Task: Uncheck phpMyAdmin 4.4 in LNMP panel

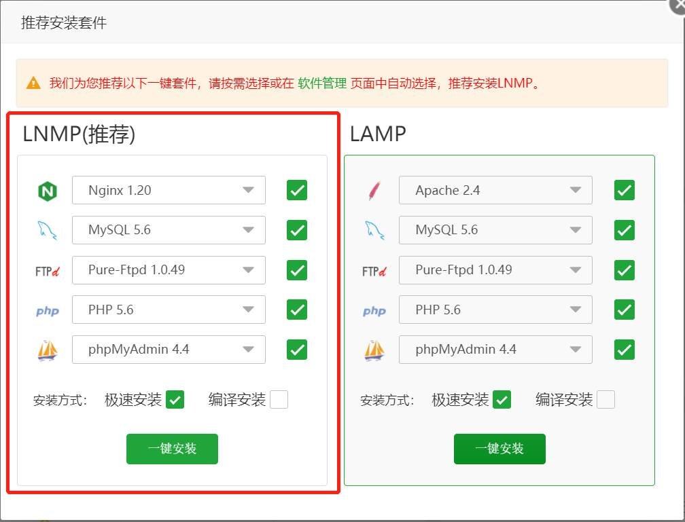Action: pos(297,350)
